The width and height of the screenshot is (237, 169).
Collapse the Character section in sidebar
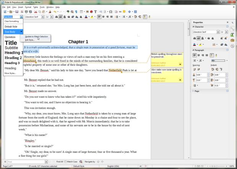pos(194,27)
